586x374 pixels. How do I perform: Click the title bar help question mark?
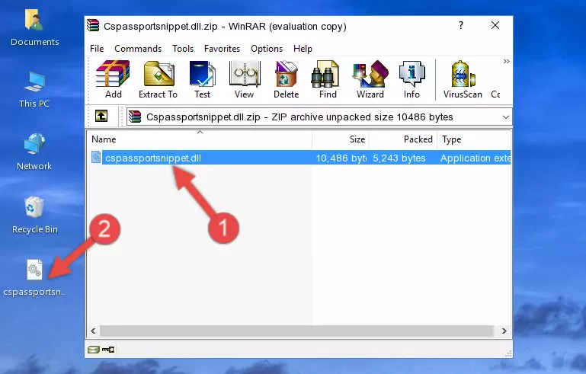(x=461, y=25)
